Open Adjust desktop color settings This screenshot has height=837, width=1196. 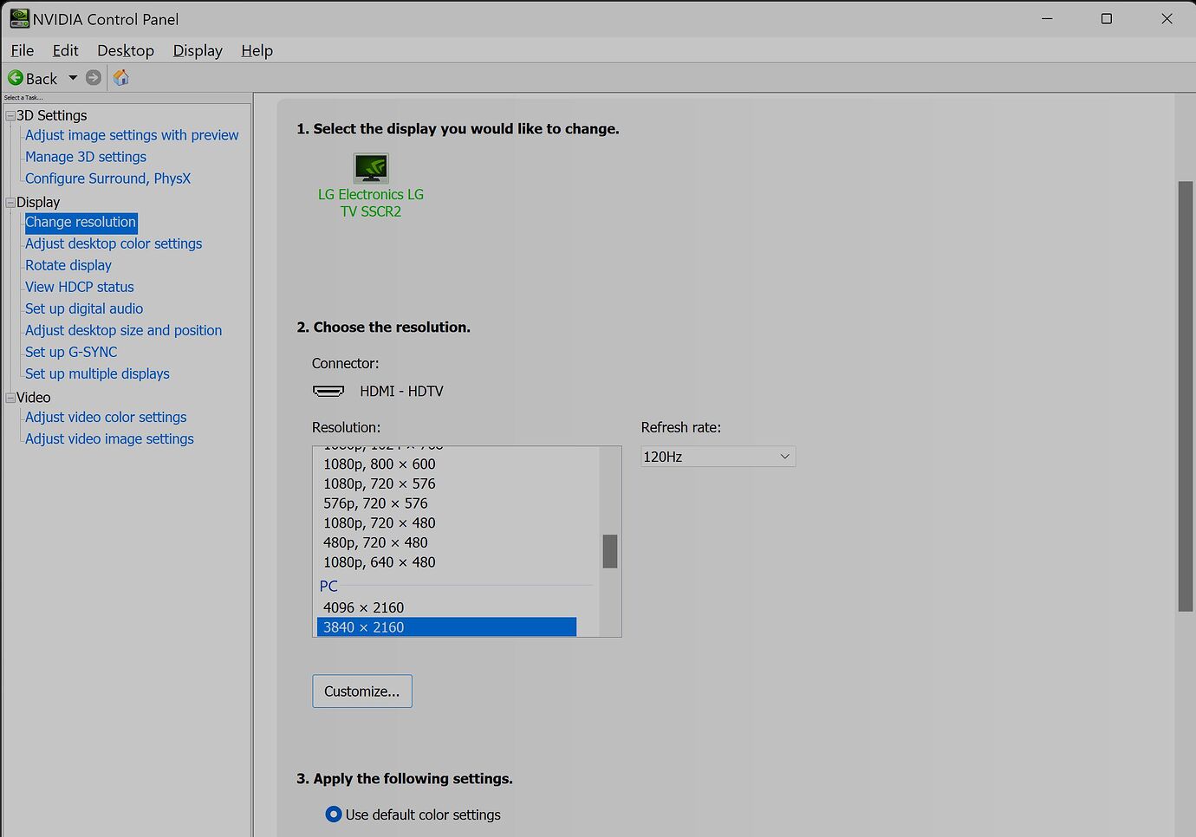(114, 243)
